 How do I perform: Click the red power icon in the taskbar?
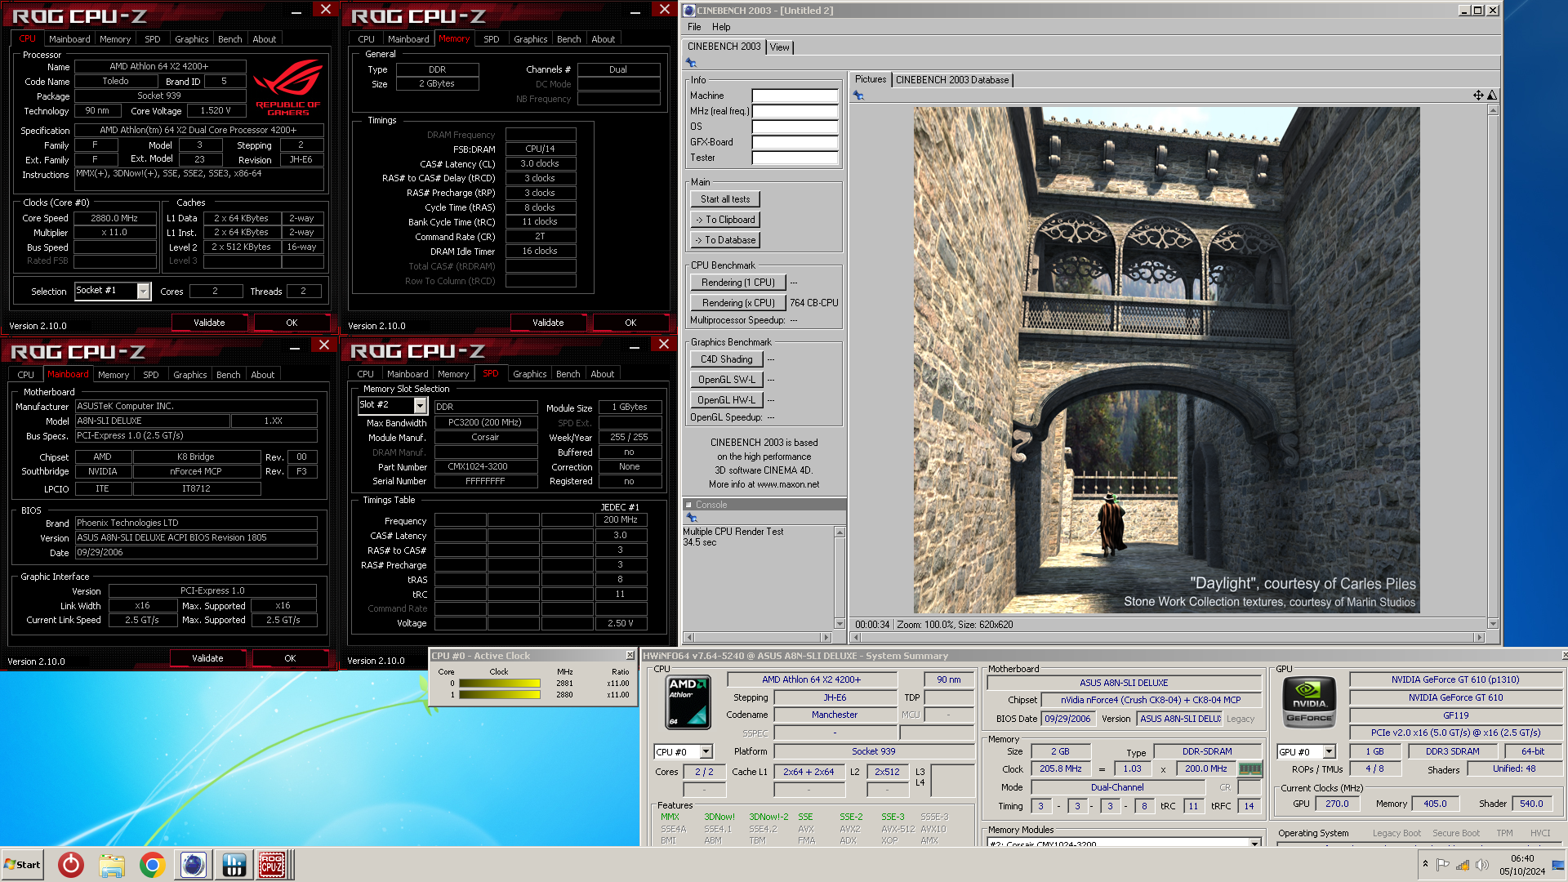click(71, 865)
